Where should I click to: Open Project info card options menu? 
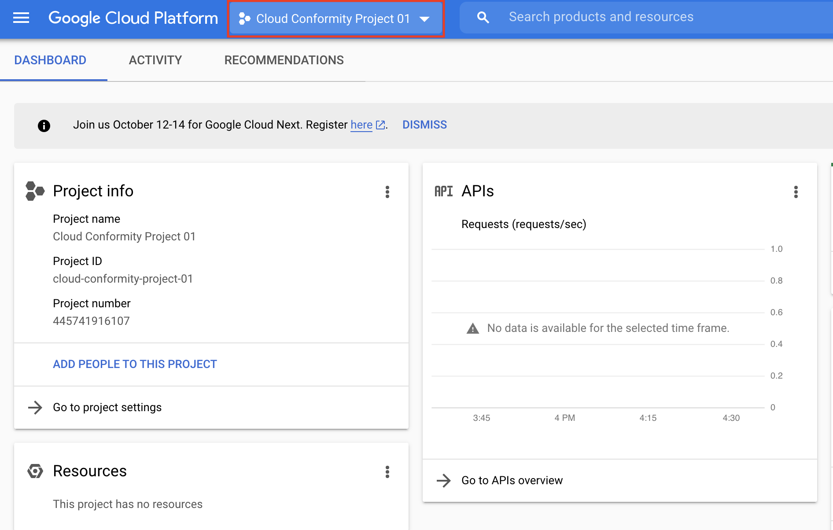coord(387,192)
